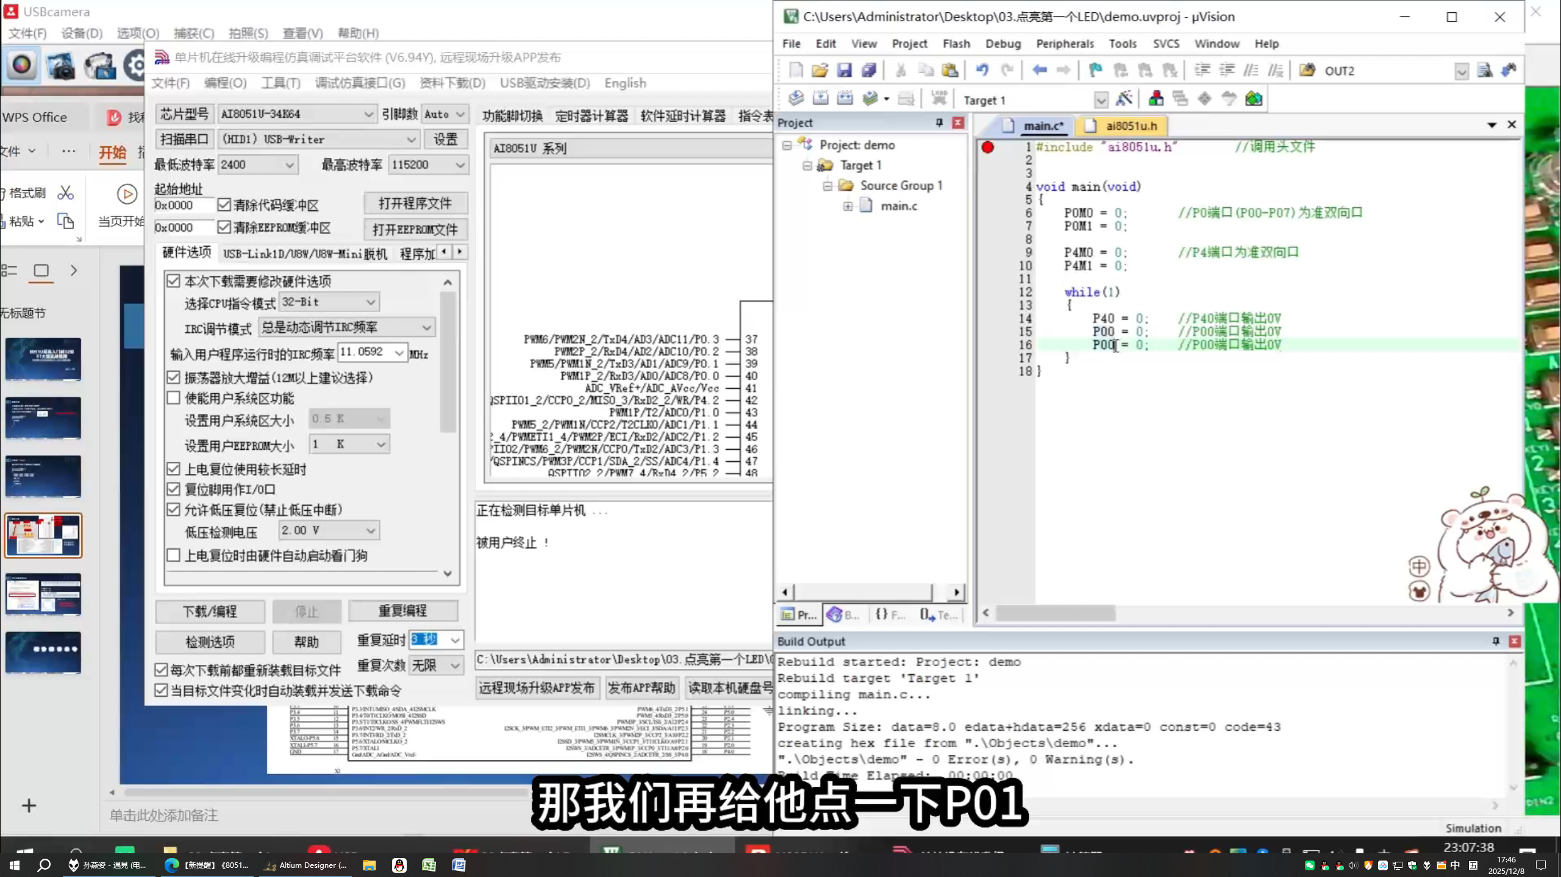1561x877 pixels.
Task: Select the Rebuild all target files icon
Action: point(845,98)
